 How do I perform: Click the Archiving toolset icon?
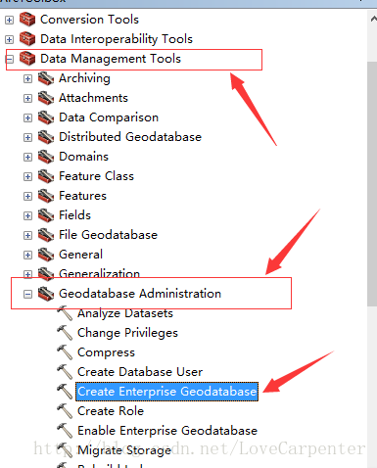[46, 78]
